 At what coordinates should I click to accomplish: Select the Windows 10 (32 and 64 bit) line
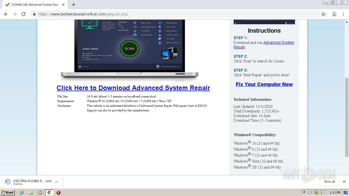click(x=257, y=143)
